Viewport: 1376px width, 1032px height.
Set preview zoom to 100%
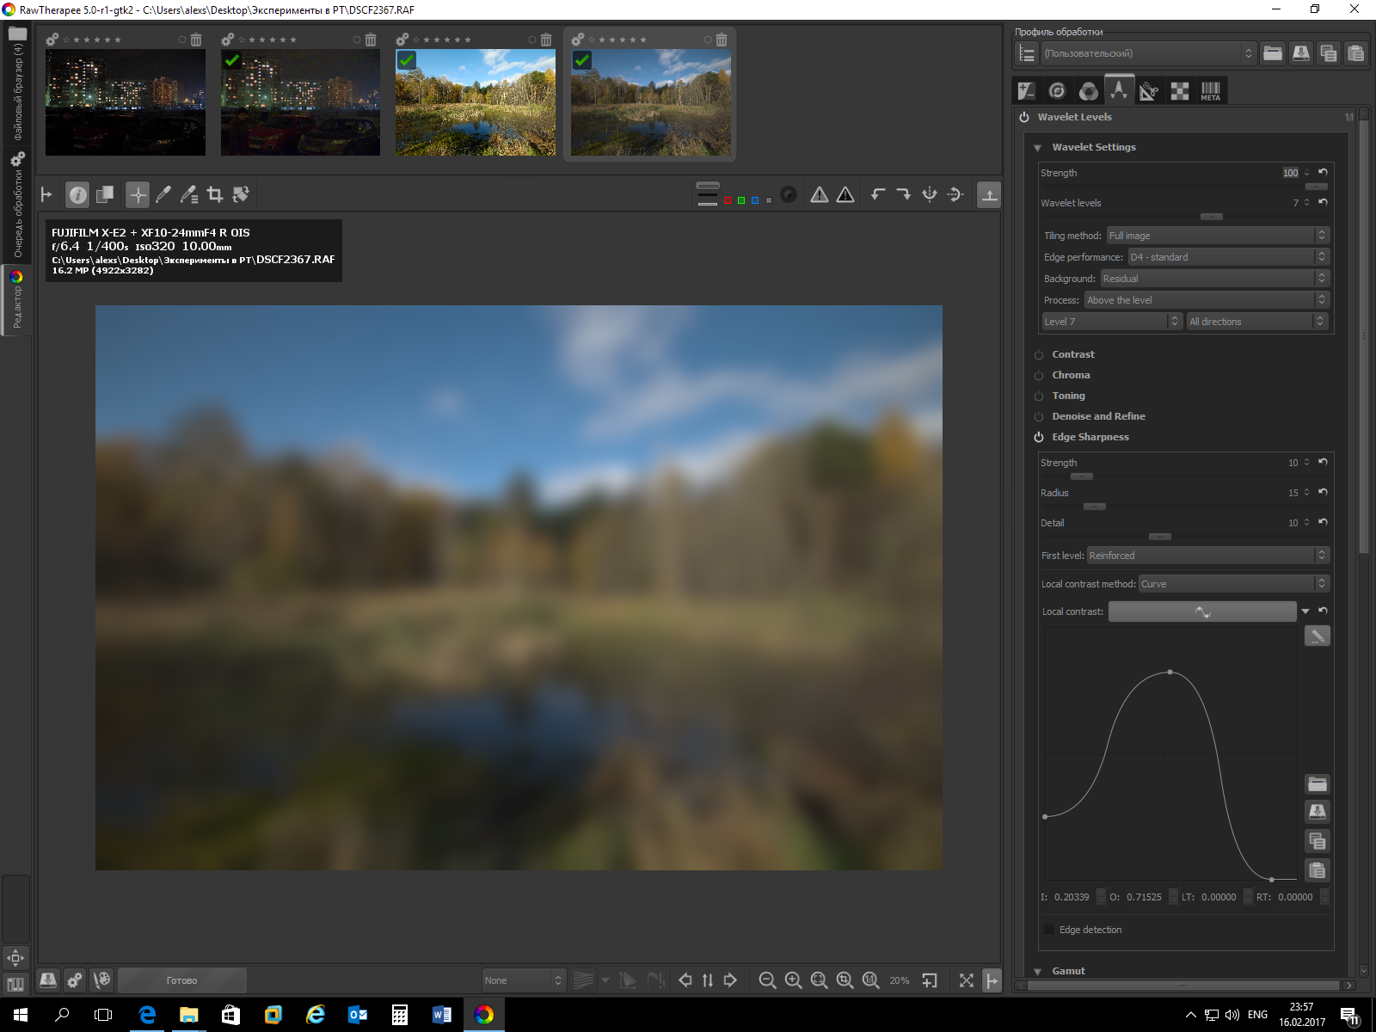[x=871, y=980]
